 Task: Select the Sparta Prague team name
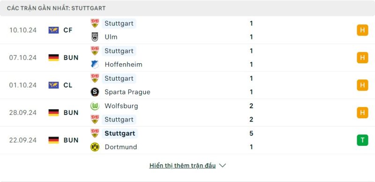127,92
